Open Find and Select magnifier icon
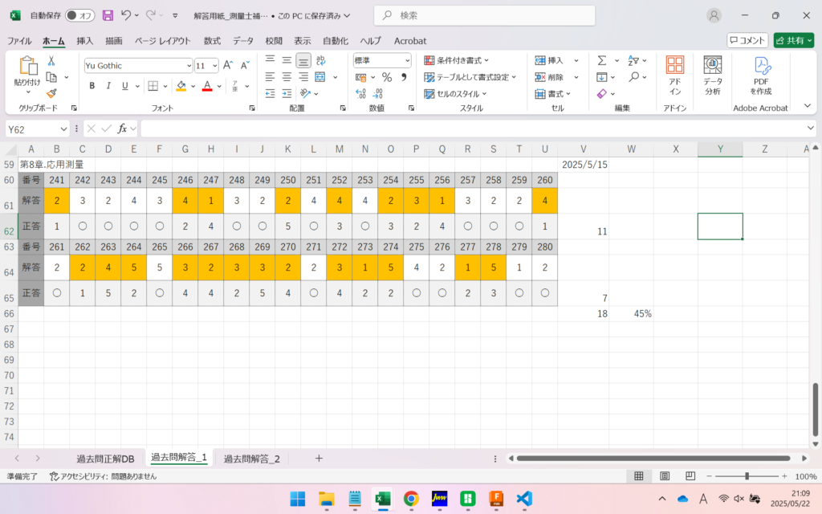The width and height of the screenshot is (822, 514). pos(634,77)
